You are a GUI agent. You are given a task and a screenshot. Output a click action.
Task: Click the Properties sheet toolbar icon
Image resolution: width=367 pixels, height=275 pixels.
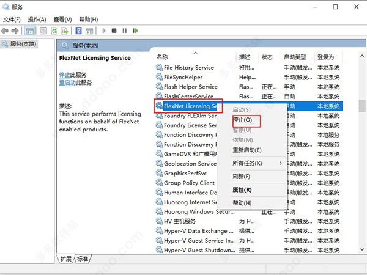43,31
